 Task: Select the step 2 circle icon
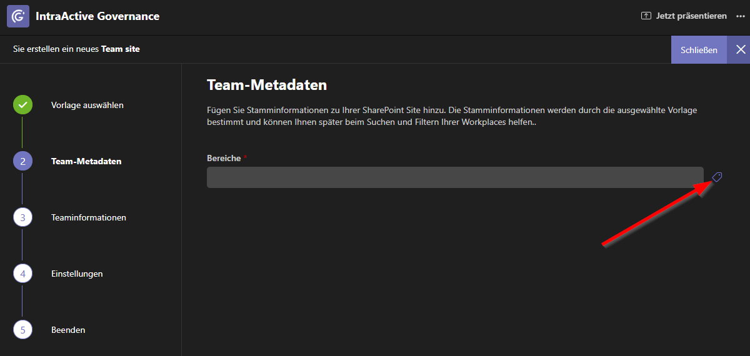click(x=22, y=161)
